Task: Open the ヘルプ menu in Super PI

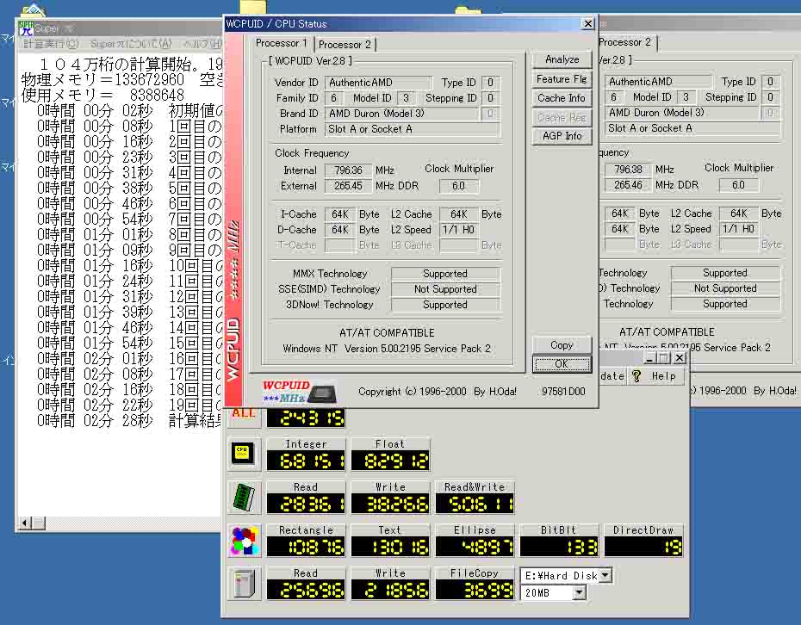Action: [x=202, y=44]
